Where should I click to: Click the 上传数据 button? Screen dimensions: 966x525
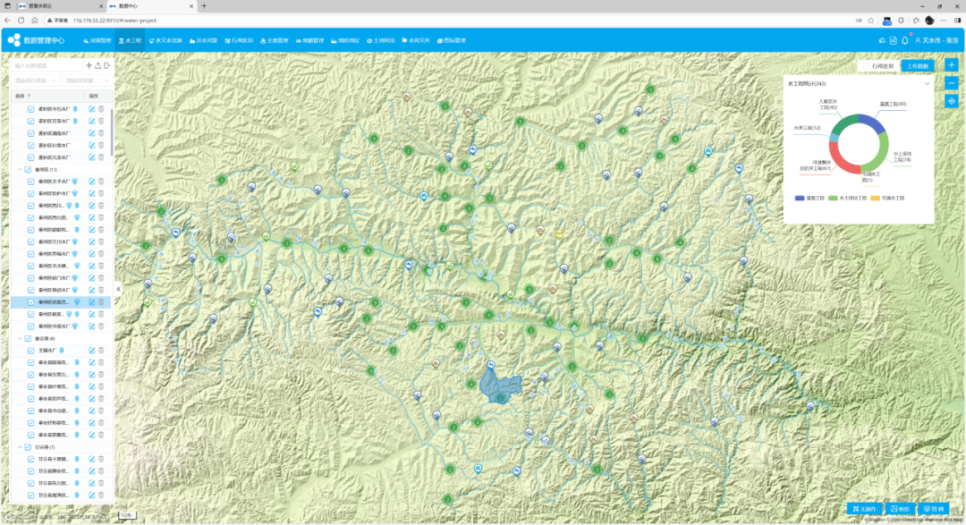tap(918, 66)
